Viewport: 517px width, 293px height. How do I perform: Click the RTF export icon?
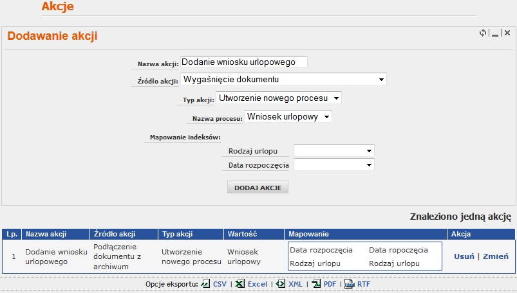pos(350,283)
